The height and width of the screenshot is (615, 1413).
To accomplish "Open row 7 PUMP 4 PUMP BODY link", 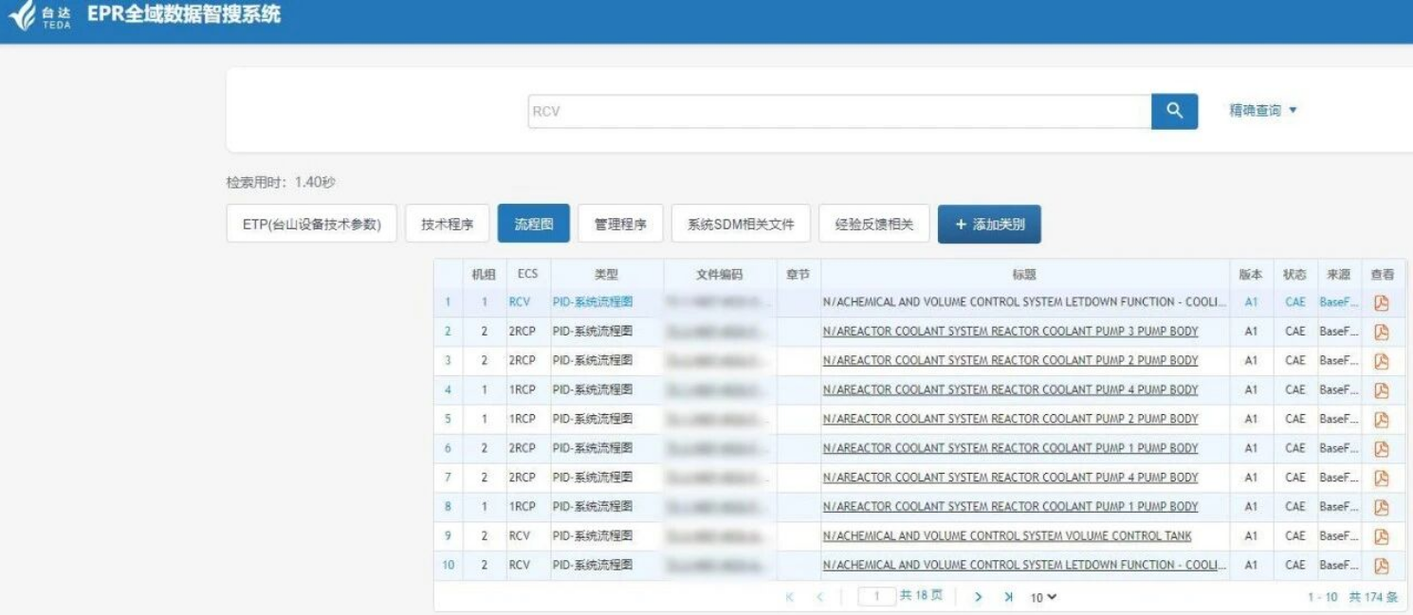I will pos(1011,478).
